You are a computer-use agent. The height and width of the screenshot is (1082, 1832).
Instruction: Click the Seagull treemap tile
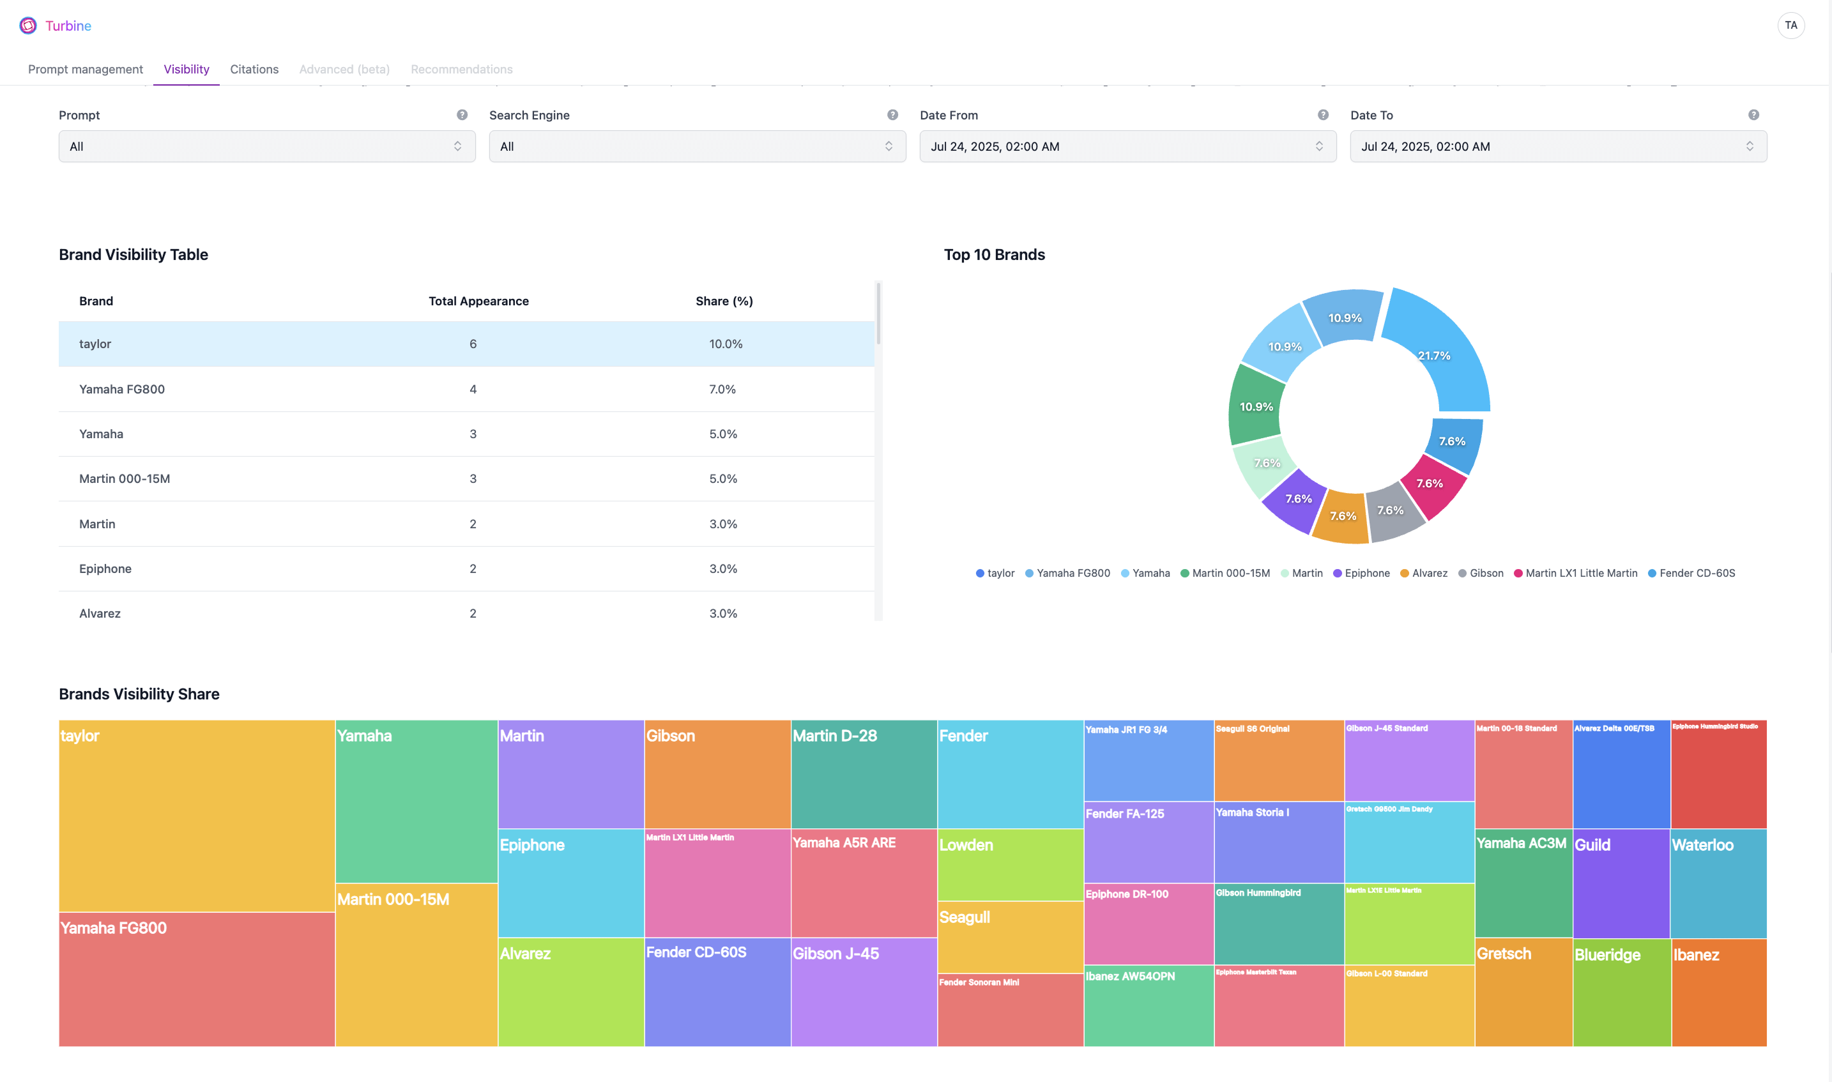1011,938
